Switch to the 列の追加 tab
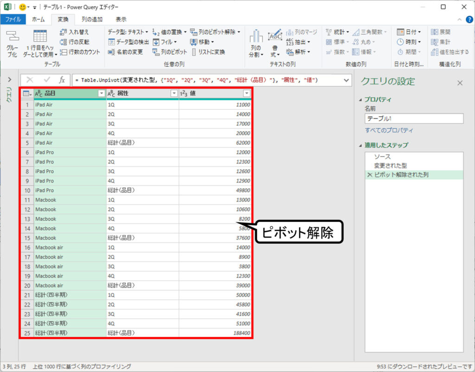Viewport: 475px width, 372px height. [92, 19]
